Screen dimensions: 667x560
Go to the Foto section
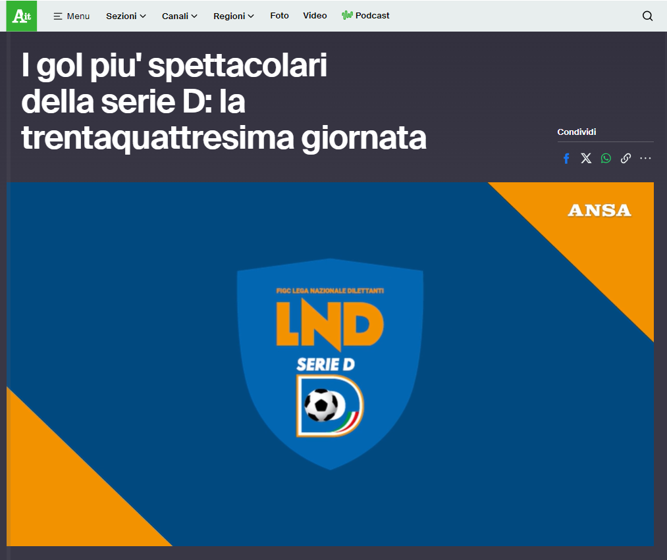point(279,16)
